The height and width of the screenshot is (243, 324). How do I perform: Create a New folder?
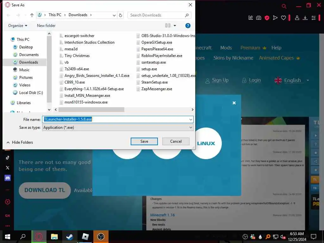coord(46,26)
